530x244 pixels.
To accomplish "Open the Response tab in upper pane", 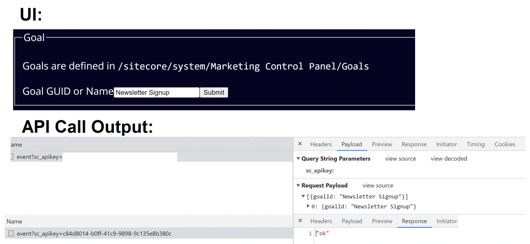I will point(414,144).
